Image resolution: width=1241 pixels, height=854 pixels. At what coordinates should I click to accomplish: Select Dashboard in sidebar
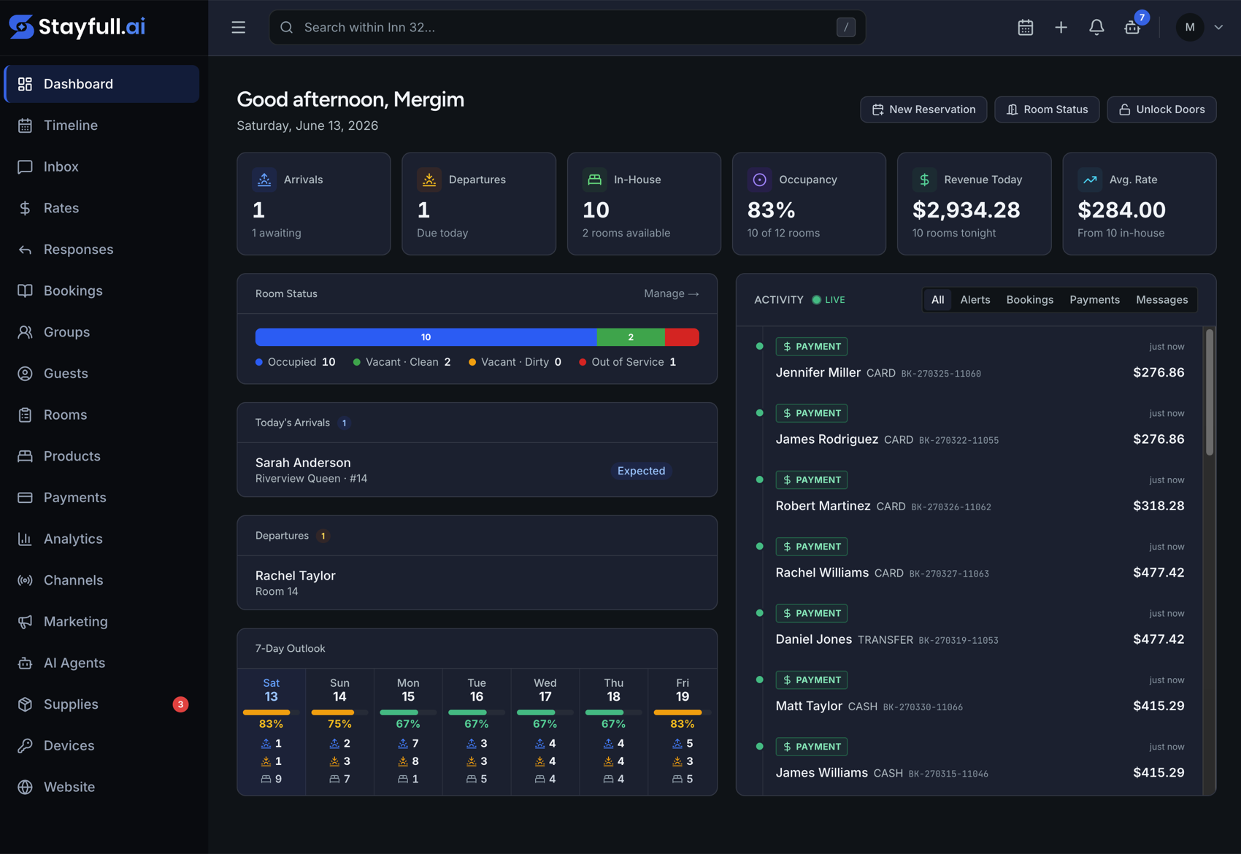click(101, 84)
